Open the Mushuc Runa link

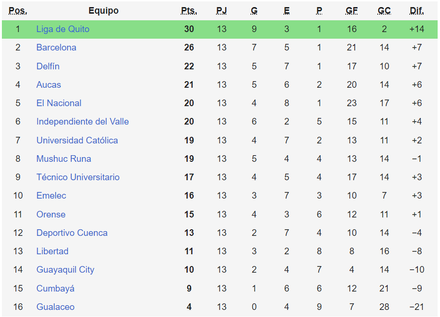coord(64,159)
